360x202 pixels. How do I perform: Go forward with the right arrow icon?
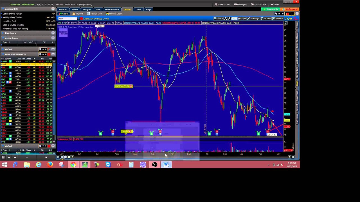coord(282,14)
